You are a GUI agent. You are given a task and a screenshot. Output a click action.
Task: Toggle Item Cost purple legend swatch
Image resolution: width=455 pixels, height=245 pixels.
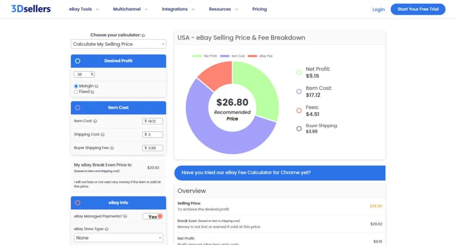(x=224, y=56)
